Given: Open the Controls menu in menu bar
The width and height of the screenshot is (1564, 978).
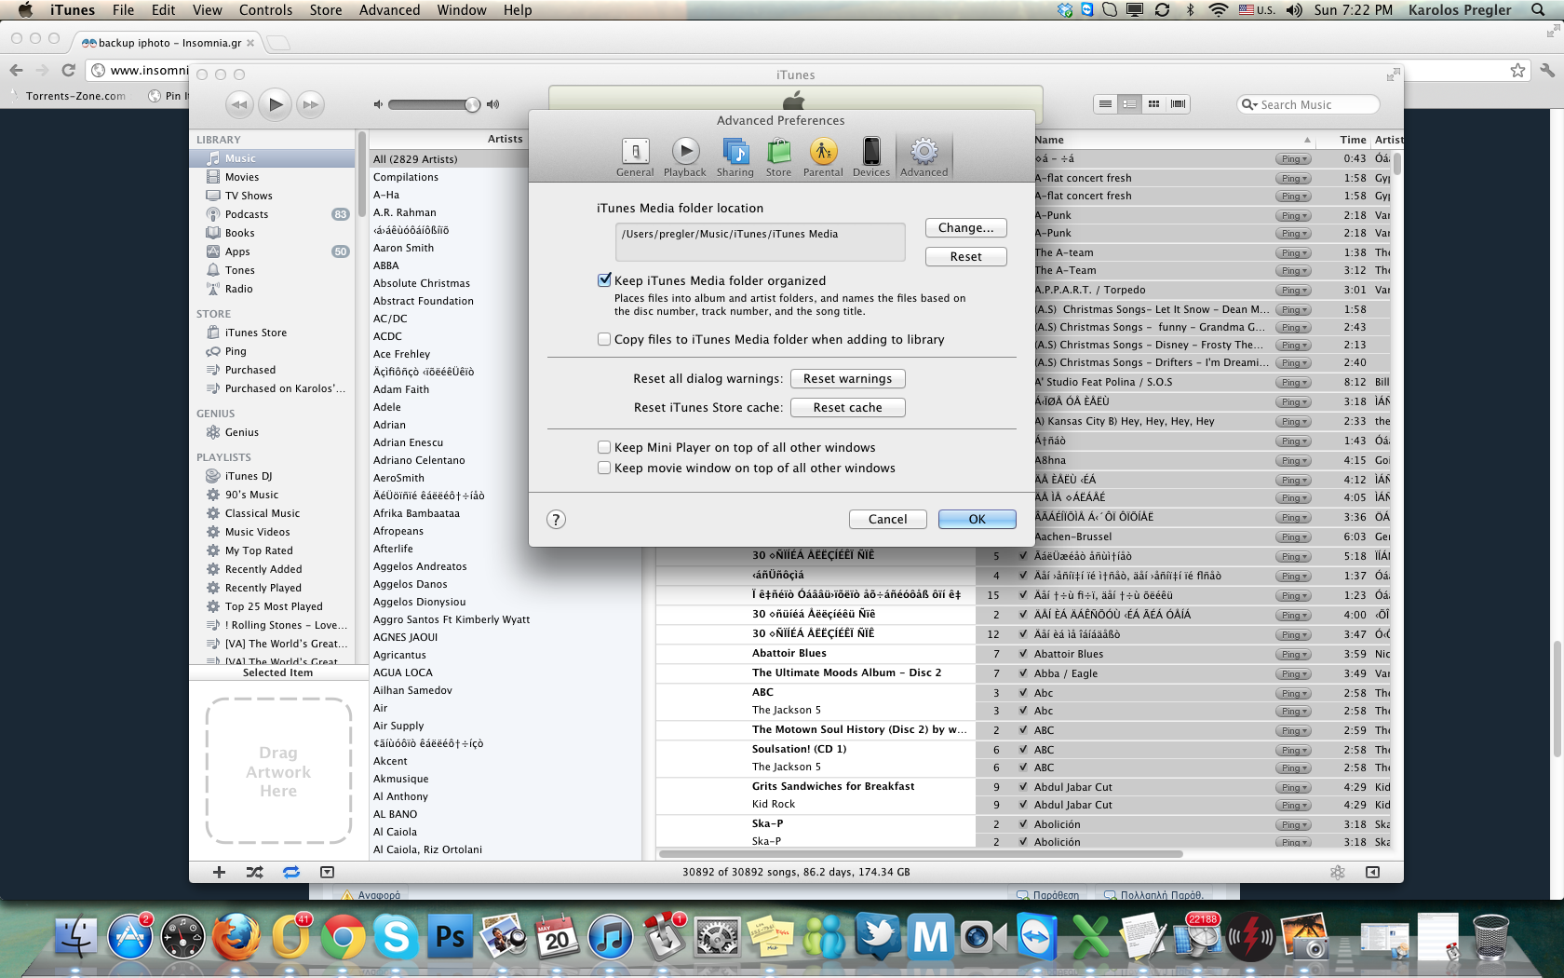Looking at the screenshot, I should pyautogui.click(x=265, y=10).
